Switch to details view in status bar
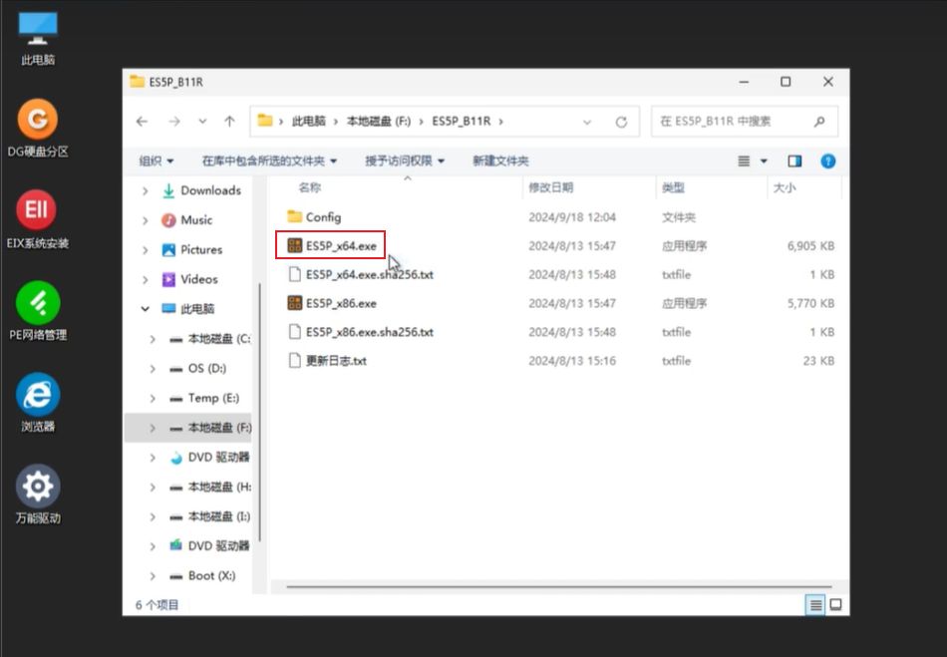 pyautogui.click(x=816, y=605)
